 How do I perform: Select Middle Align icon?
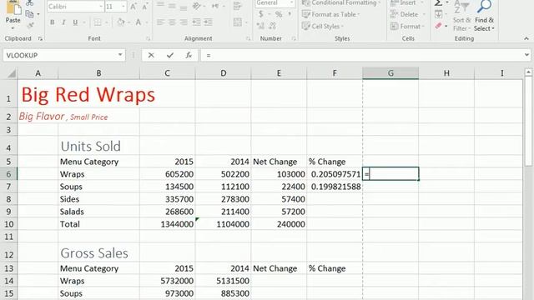tap(172, 6)
